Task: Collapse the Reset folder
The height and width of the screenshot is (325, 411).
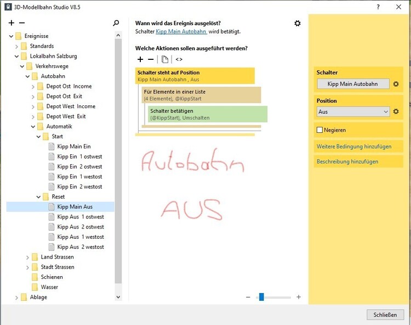Action: click(x=38, y=197)
